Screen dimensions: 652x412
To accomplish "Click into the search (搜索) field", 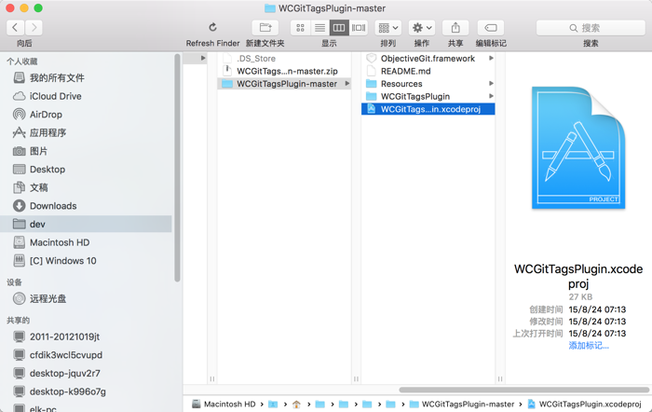I will 591,28.
